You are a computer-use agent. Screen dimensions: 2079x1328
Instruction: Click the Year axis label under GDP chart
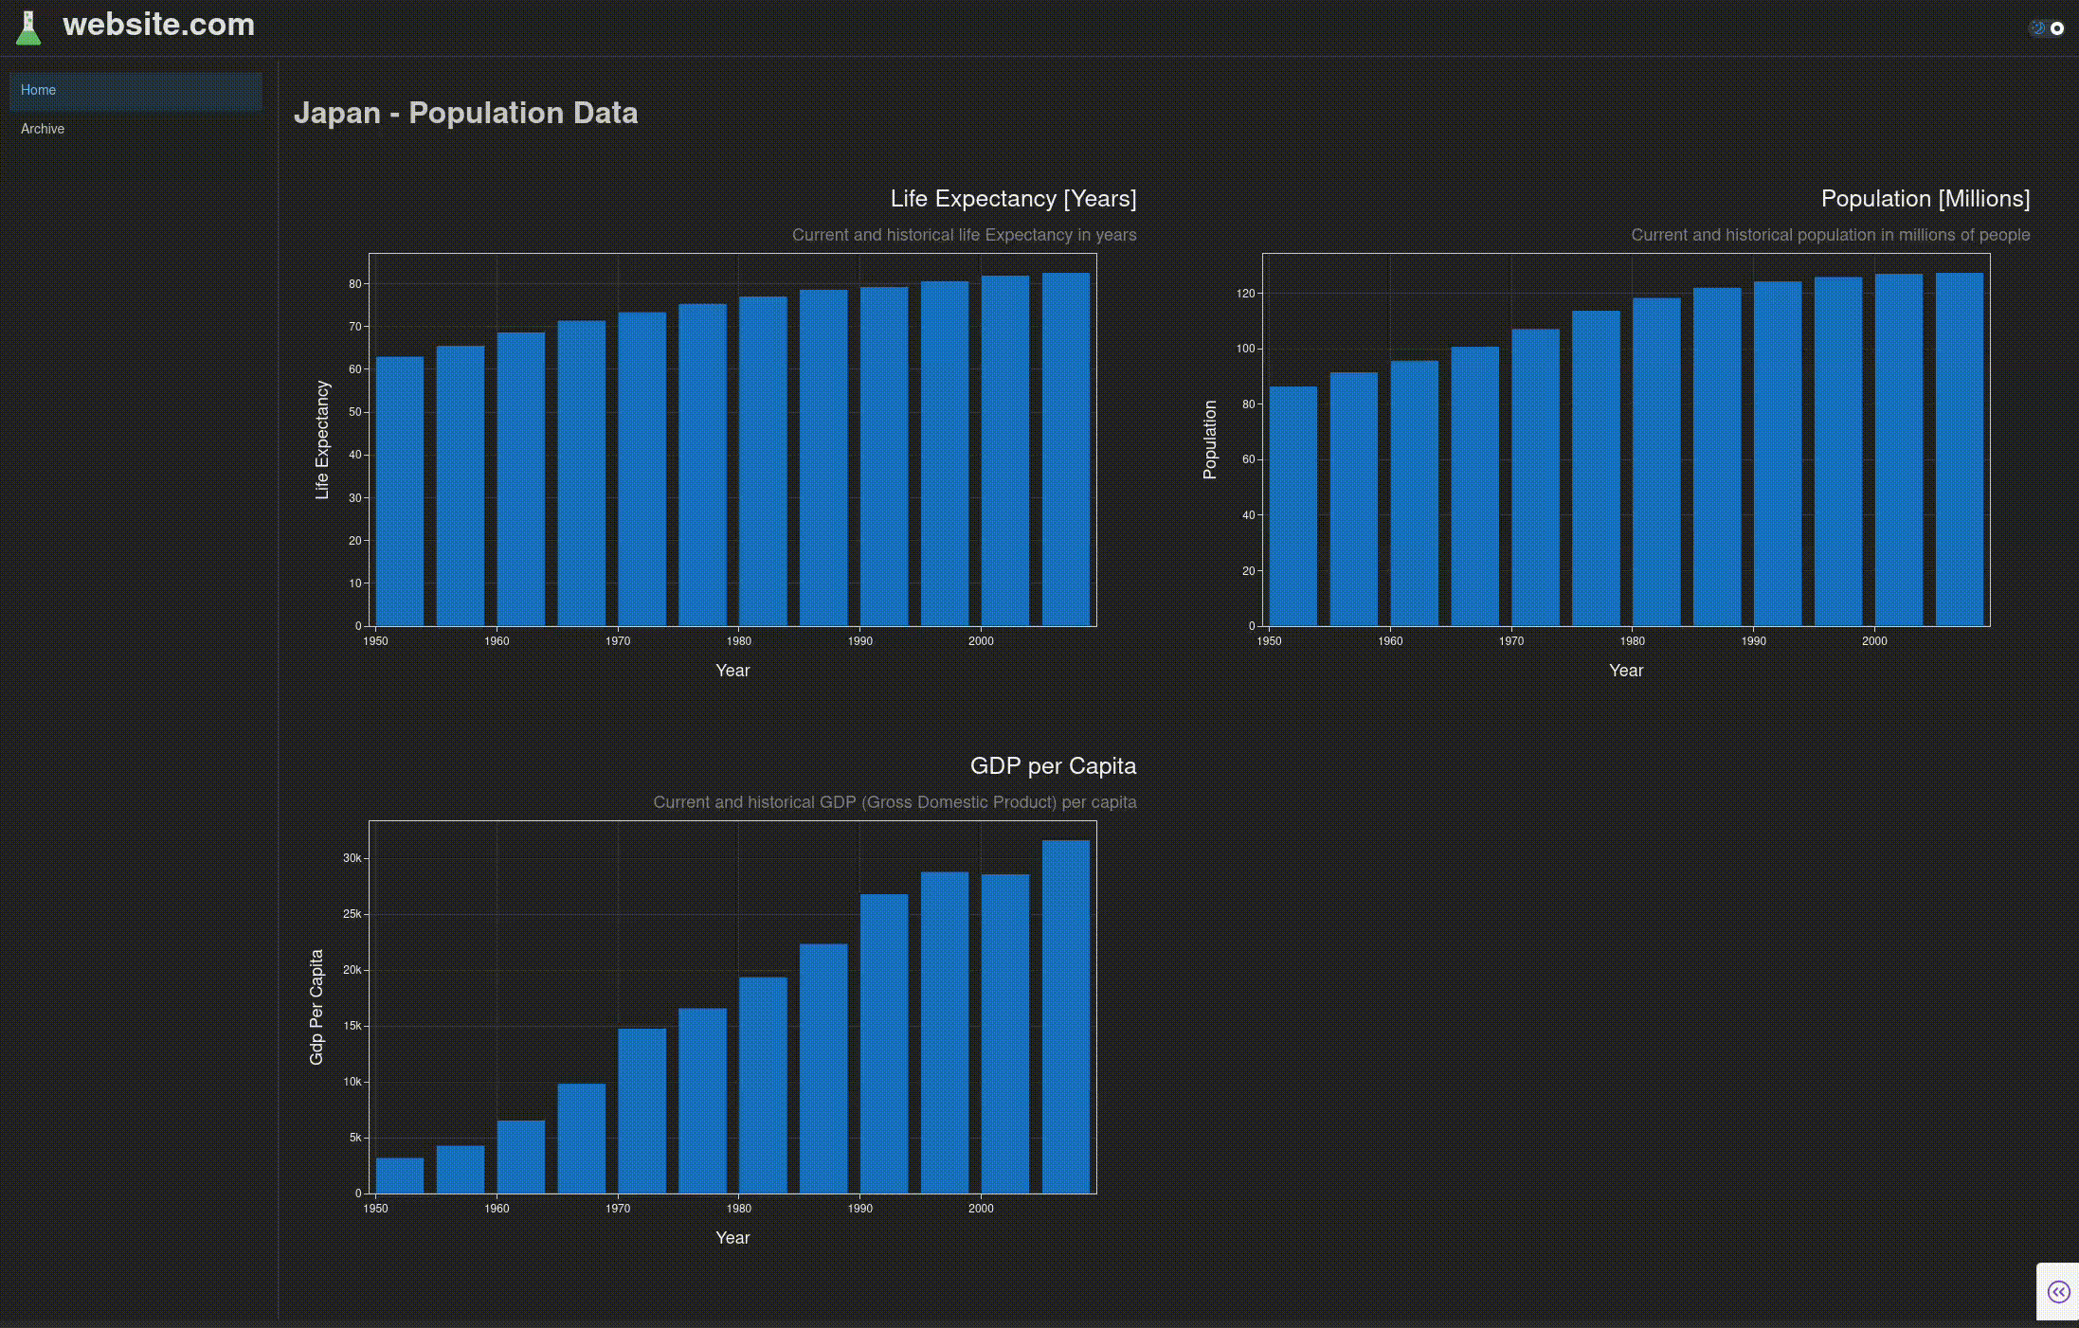point(732,1238)
